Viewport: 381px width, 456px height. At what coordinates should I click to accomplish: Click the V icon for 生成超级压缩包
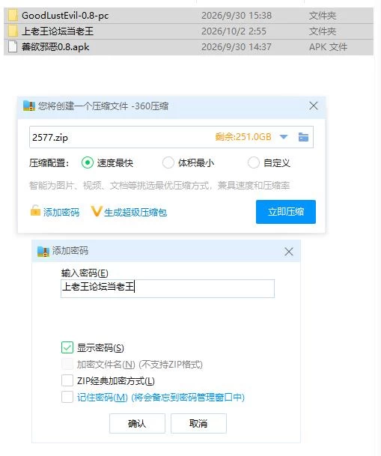(x=97, y=211)
